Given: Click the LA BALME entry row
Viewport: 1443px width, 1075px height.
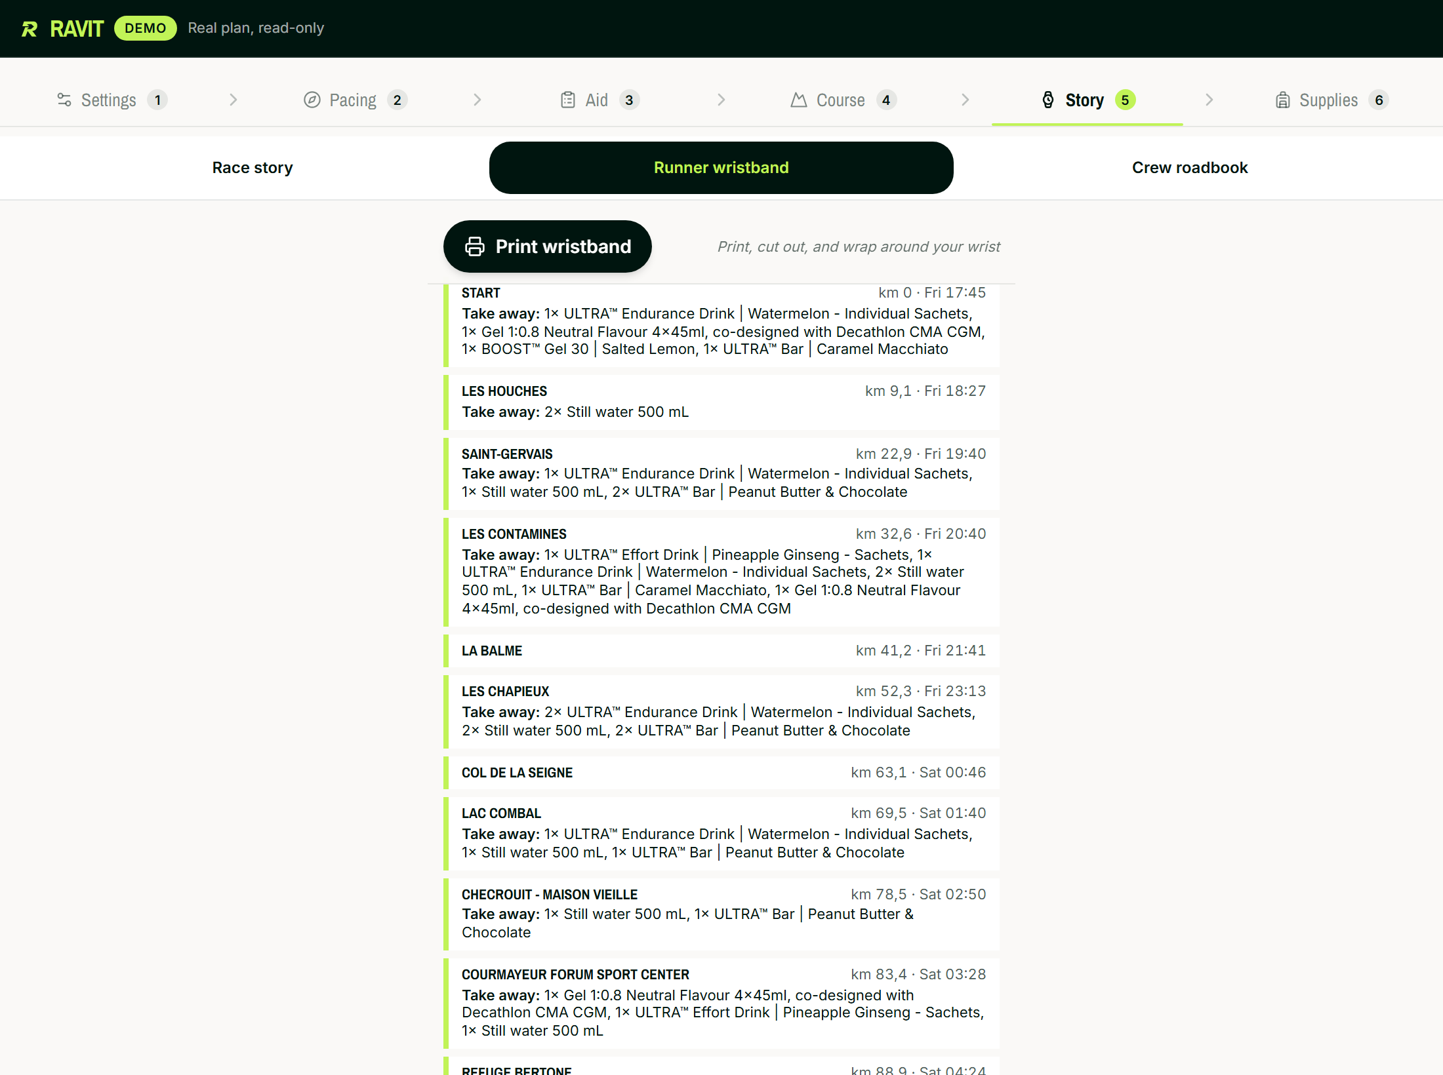Looking at the screenshot, I should pos(721,651).
